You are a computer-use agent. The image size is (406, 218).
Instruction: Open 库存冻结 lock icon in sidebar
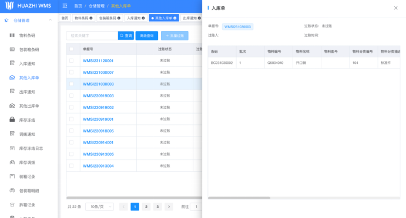(x=12, y=120)
